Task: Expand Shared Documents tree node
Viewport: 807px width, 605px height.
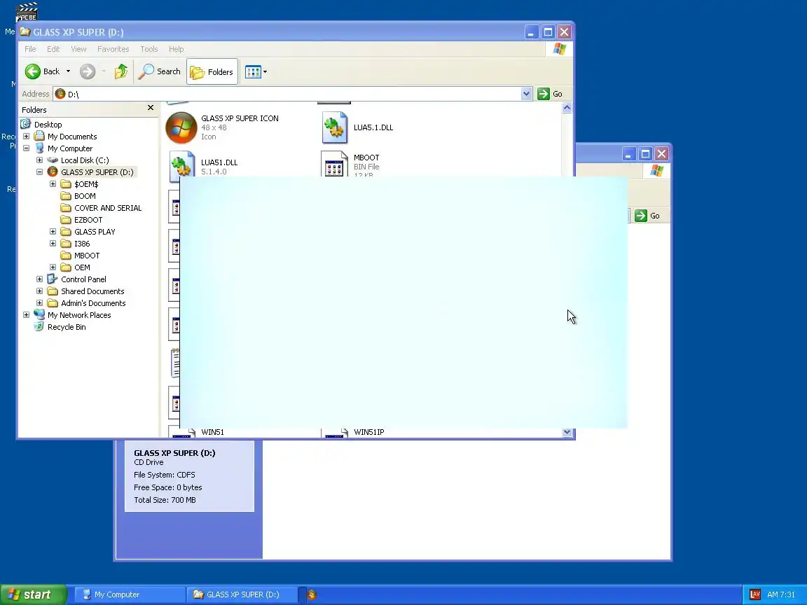Action: tap(40, 291)
